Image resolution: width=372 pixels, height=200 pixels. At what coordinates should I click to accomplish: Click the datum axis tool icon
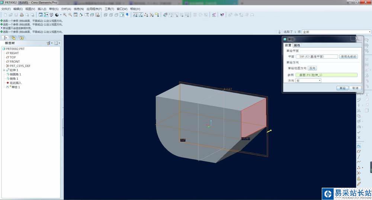(x=359, y=157)
